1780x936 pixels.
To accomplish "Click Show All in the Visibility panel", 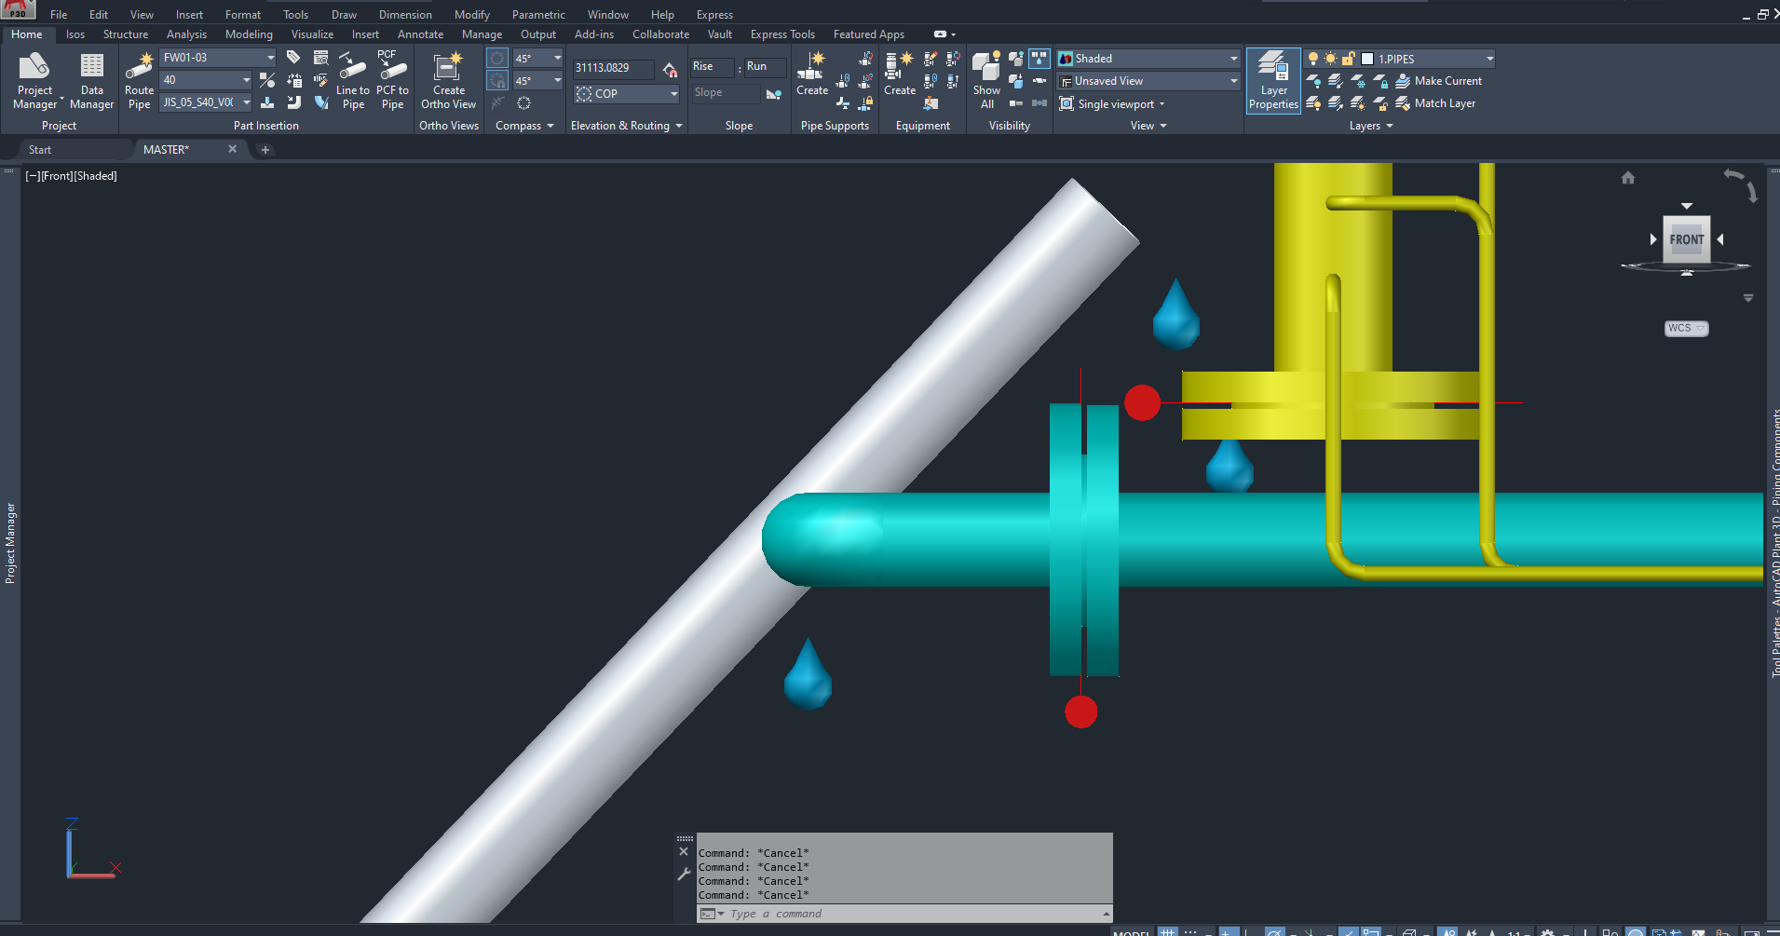I will (985, 79).
